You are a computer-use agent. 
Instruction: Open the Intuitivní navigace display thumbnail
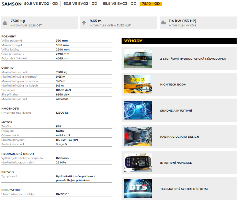138,163
